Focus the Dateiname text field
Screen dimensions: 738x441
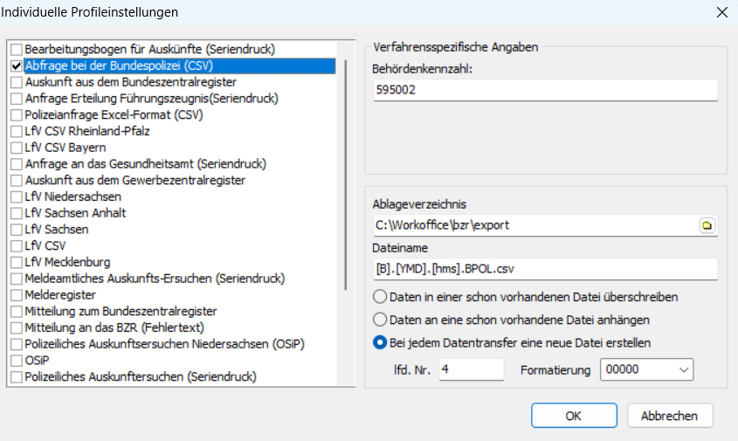pos(543,268)
